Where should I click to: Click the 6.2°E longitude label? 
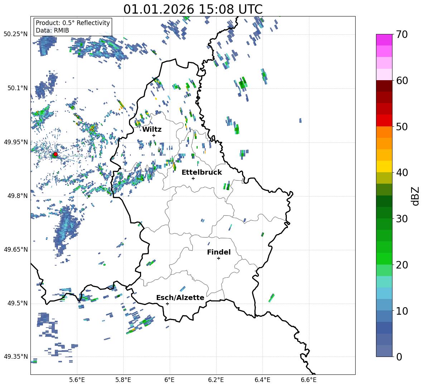pos(216,380)
